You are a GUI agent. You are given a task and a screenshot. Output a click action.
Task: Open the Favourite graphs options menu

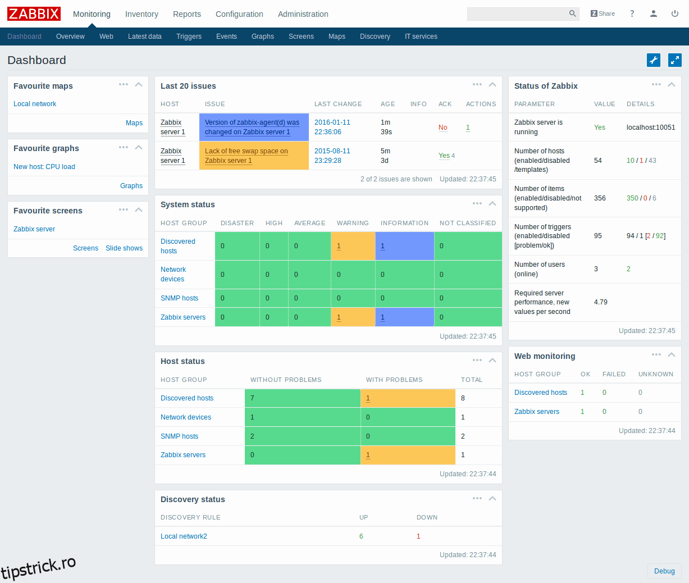124,147
